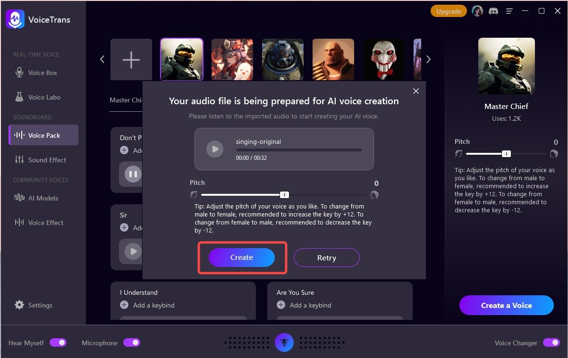Open Settings in the sidebar
568x358 pixels.
[40, 305]
